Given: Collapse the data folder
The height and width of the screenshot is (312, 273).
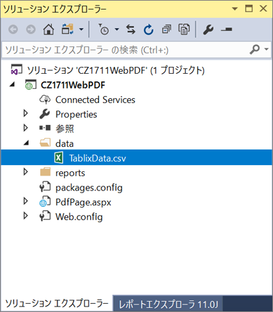Looking at the screenshot, I should 27,143.
